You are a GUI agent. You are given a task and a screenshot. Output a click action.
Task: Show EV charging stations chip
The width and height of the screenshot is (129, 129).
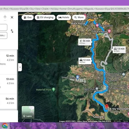45,17
